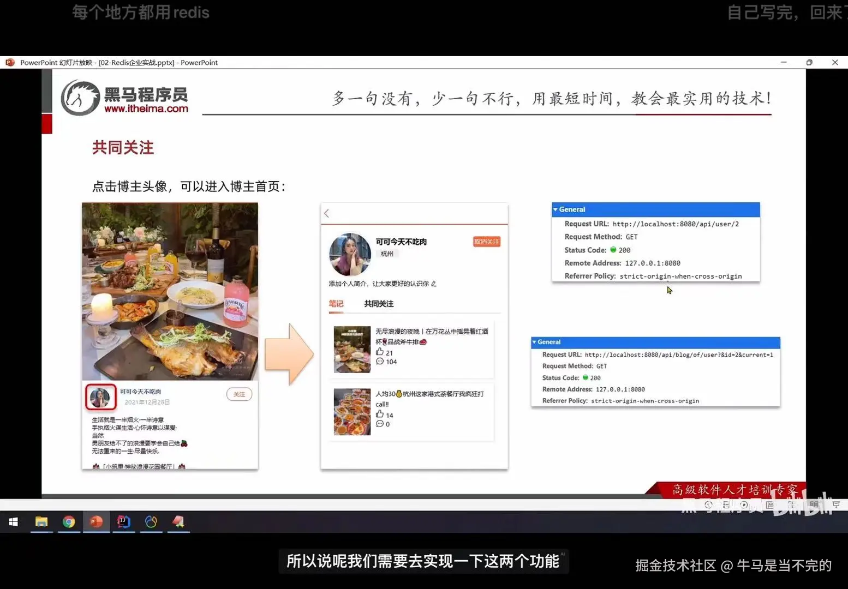The height and width of the screenshot is (589, 848).
Task: Click 可可今天不吃肉 name under the food photo
Action: point(140,392)
